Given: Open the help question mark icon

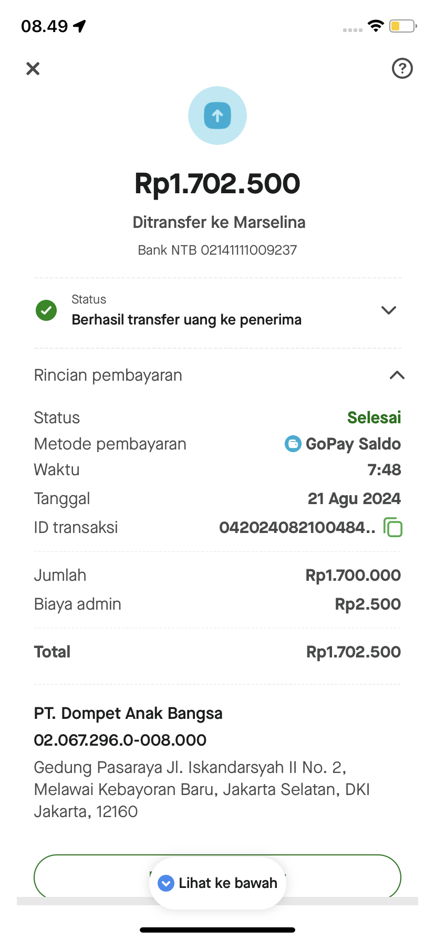Looking at the screenshot, I should [402, 68].
